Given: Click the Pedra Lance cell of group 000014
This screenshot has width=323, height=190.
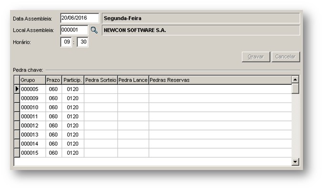Looking at the screenshot, I should click(x=133, y=144).
